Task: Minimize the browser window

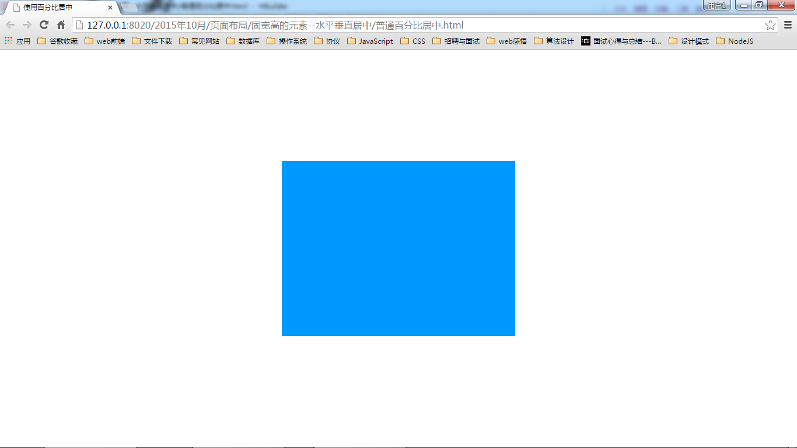Action: click(744, 5)
